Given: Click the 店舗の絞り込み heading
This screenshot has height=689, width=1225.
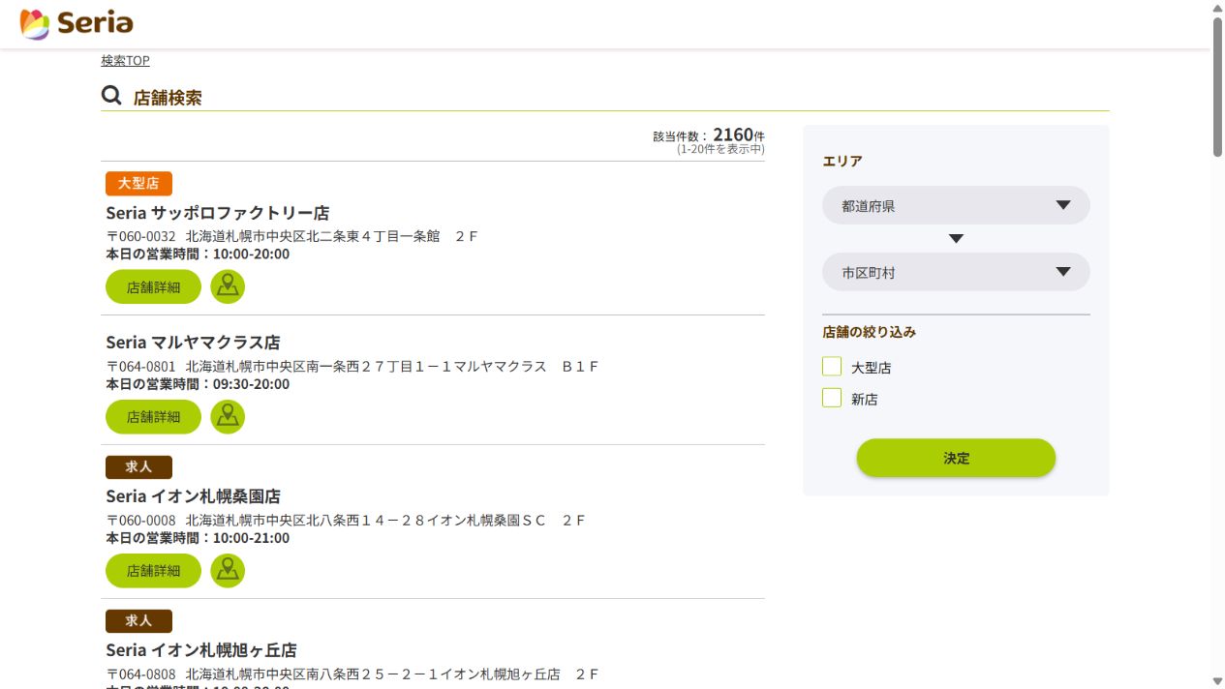Looking at the screenshot, I should point(869,332).
